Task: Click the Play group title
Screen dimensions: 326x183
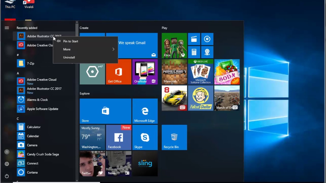Action: (x=165, y=28)
